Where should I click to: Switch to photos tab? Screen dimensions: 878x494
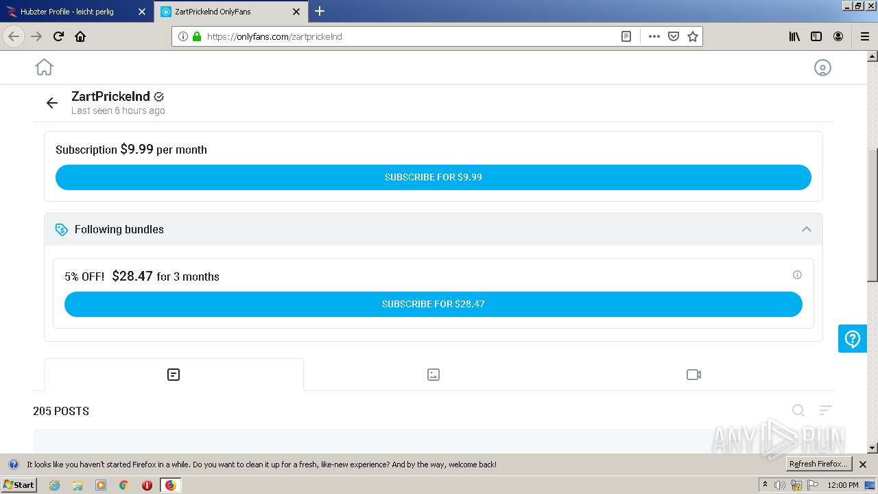click(434, 375)
